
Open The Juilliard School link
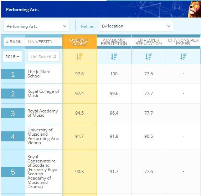[39, 74]
